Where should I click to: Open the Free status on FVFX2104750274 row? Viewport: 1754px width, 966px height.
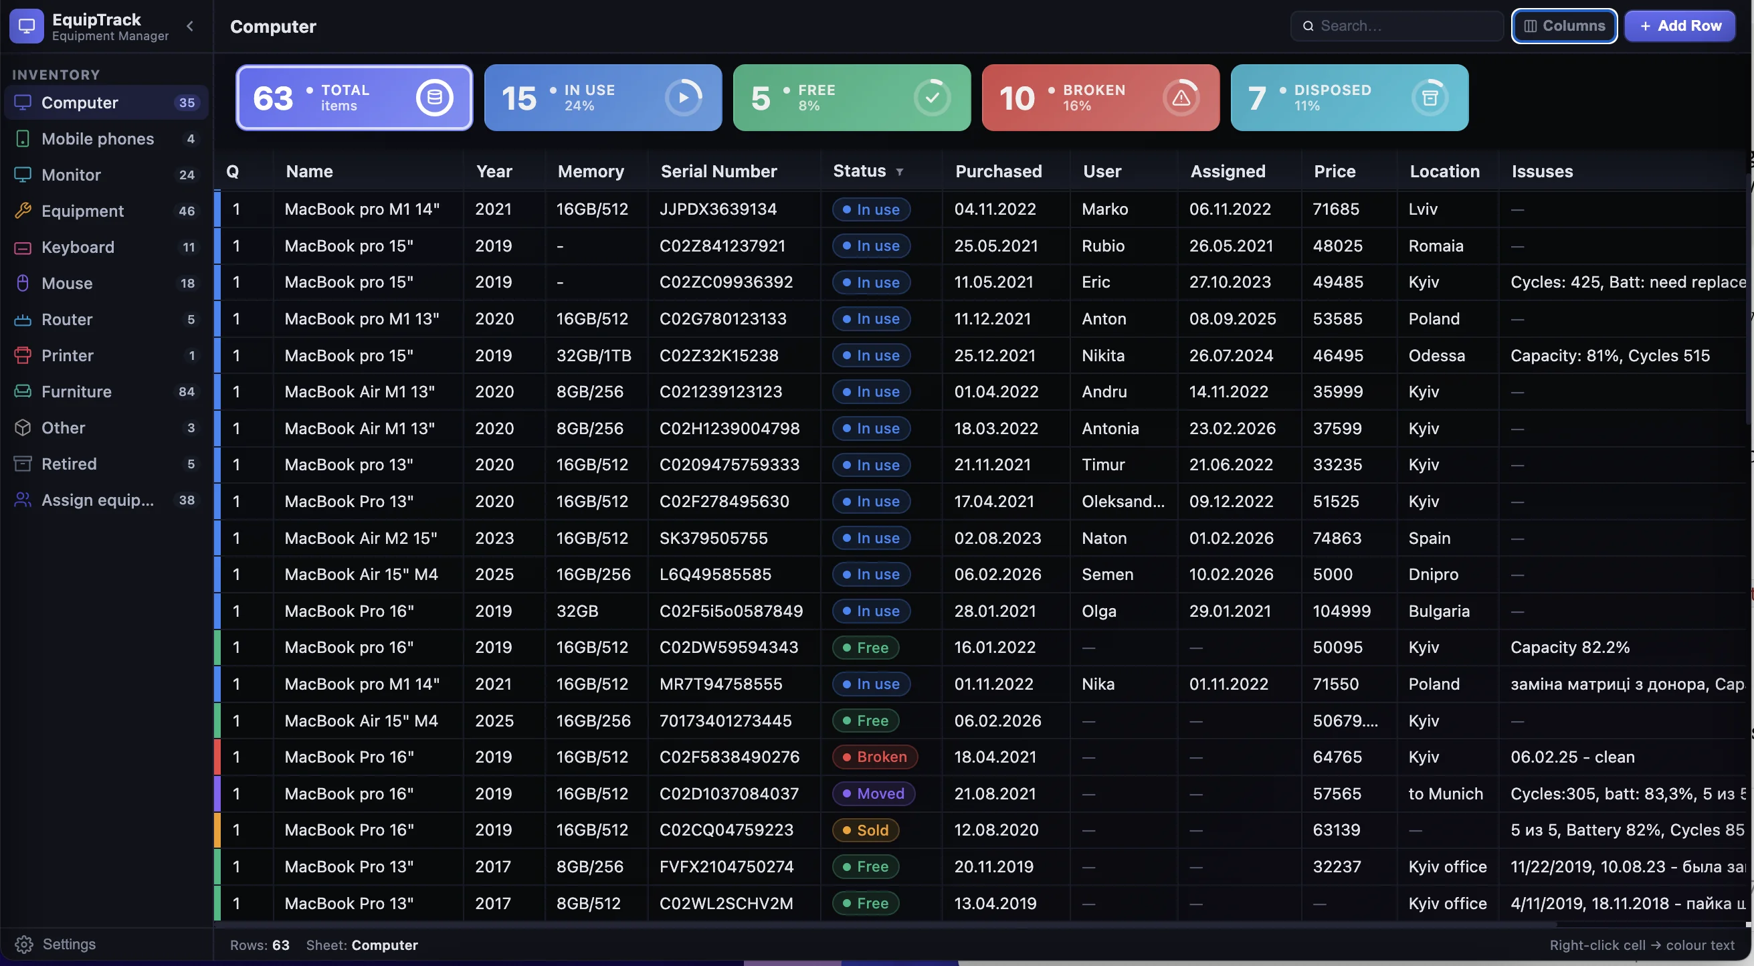point(866,866)
